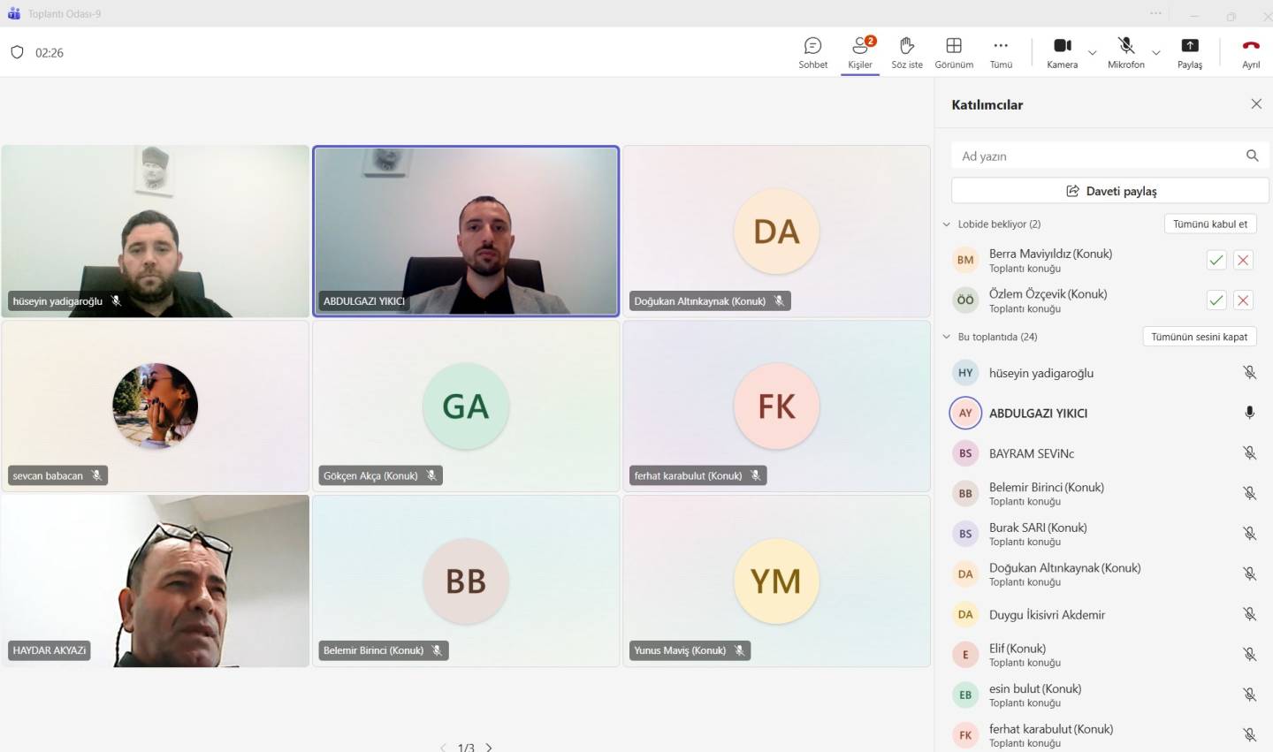Click the Ad yazın search field
This screenshot has width=1273, height=752.
coord(1096,156)
